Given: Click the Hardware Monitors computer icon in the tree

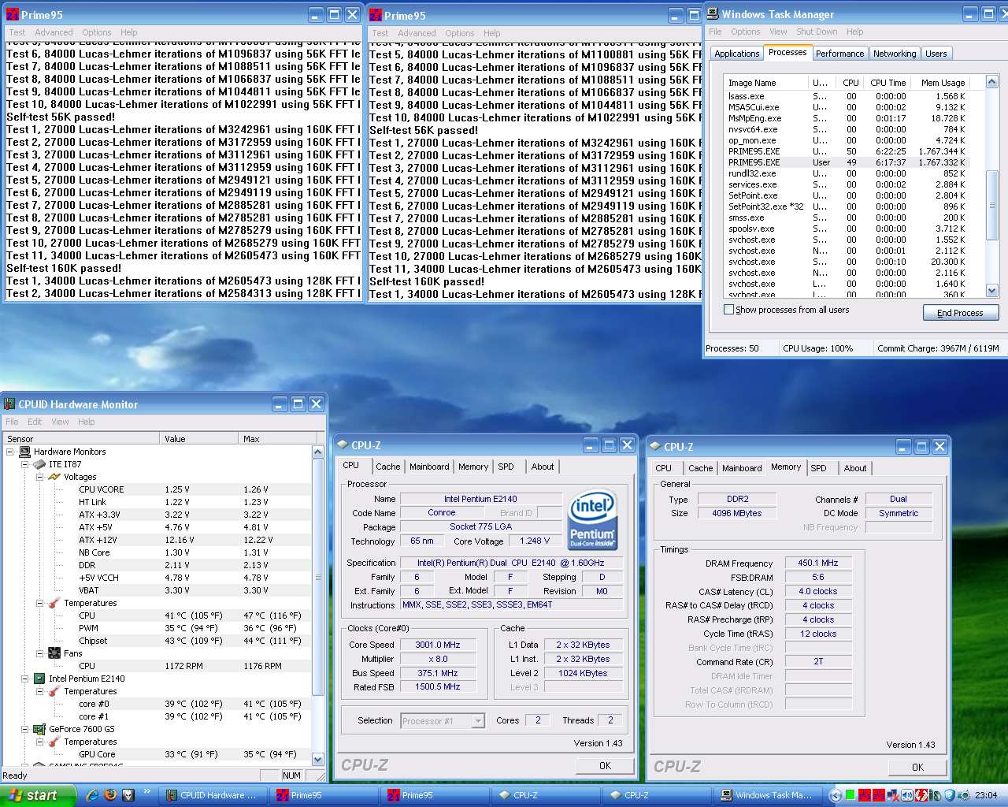Looking at the screenshot, I should tap(24, 452).
